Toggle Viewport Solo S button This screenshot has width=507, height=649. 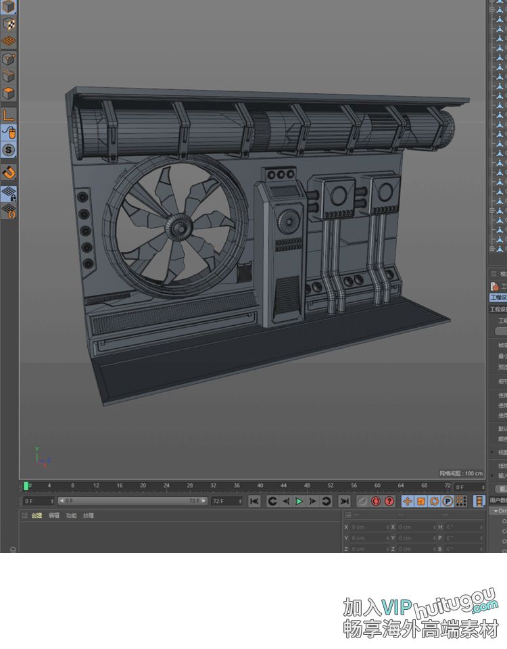pos(9,150)
